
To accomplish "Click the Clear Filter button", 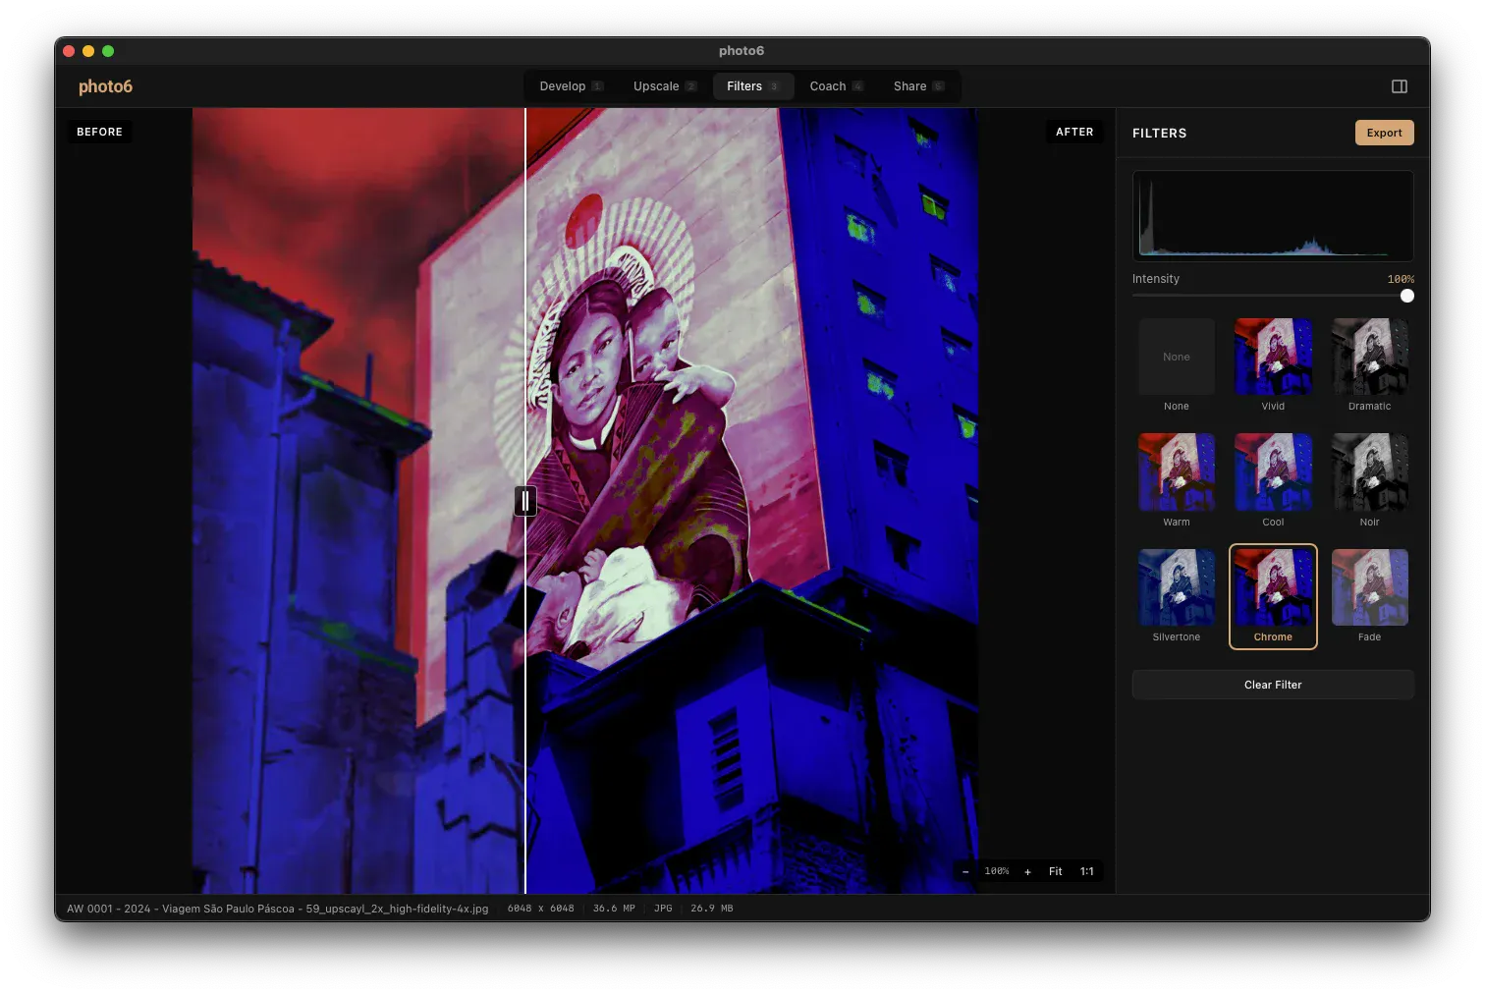I will (x=1273, y=685).
